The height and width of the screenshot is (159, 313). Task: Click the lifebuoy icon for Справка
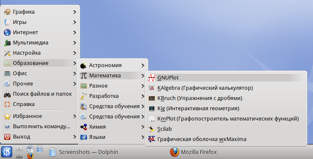[7, 104]
